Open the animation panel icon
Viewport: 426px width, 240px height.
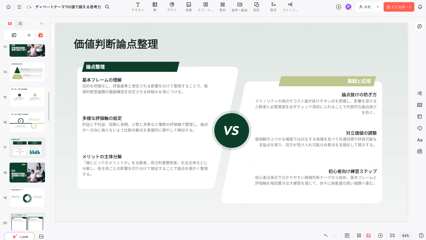pyautogui.click(x=420, y=93)
